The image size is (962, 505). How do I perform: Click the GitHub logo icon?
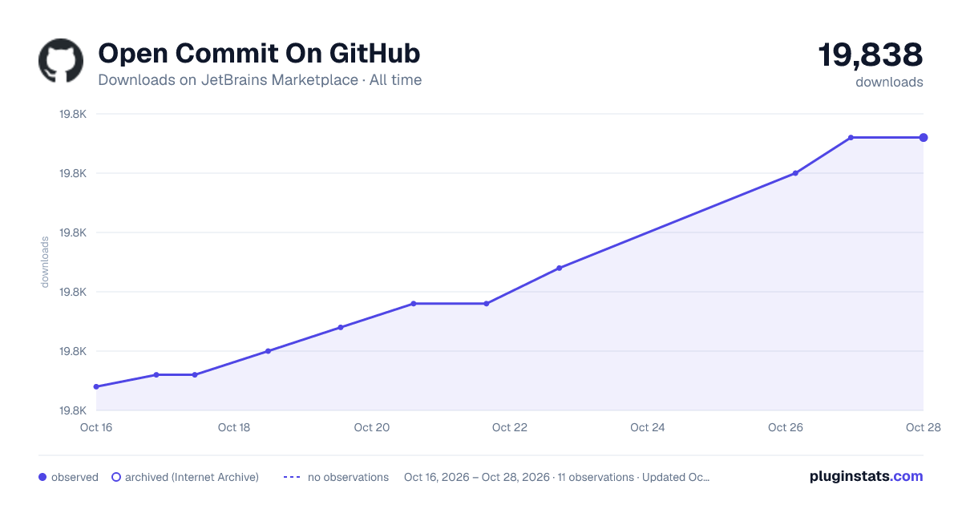pyautogui.click(x=61, y=61)
